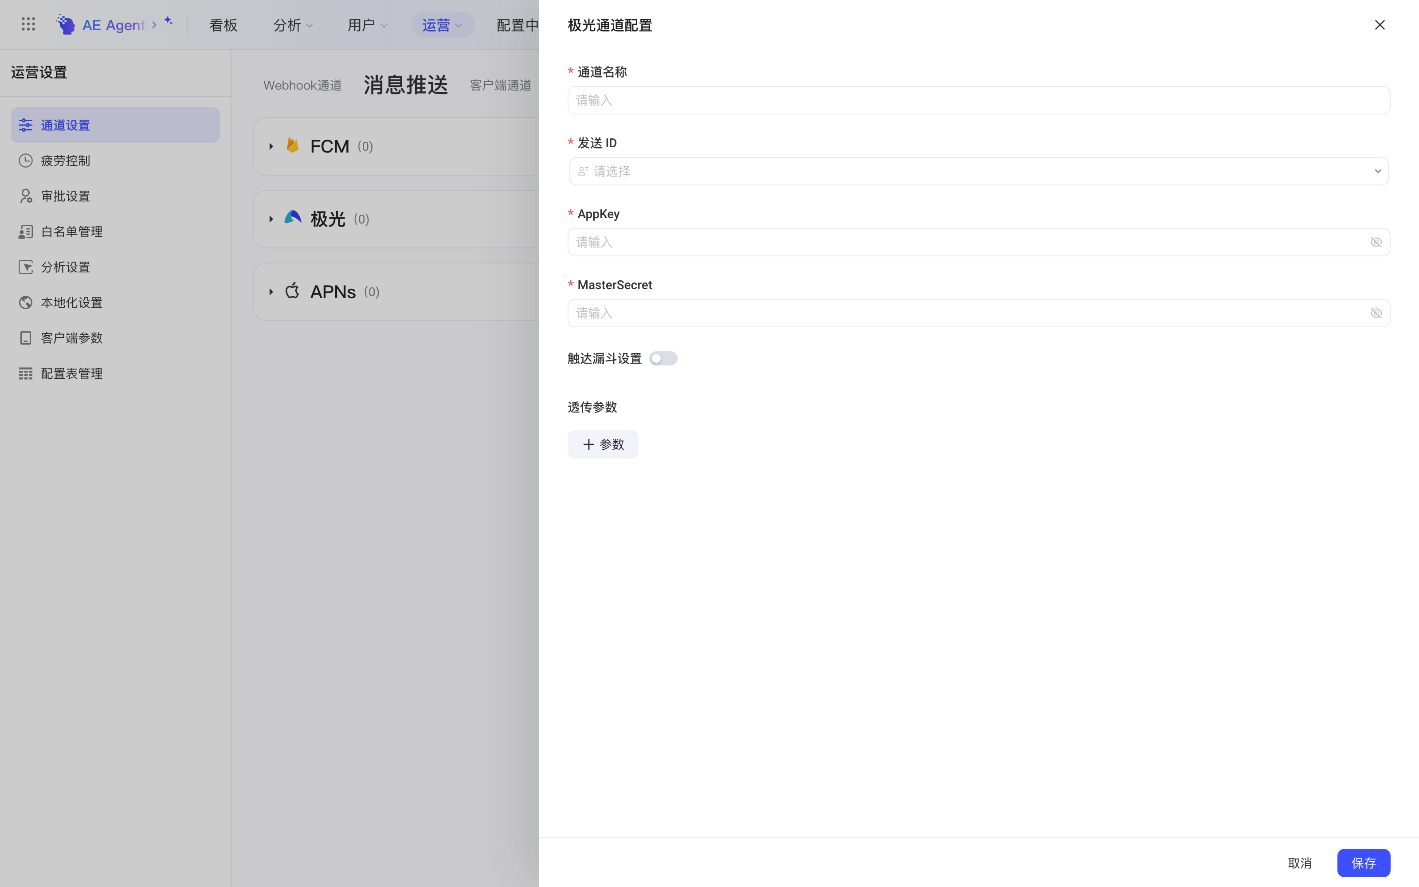Expand the APNs channel group
The width and height of the screenshot is (1419, 887).
pyautogui.click(x=271, y=291)
